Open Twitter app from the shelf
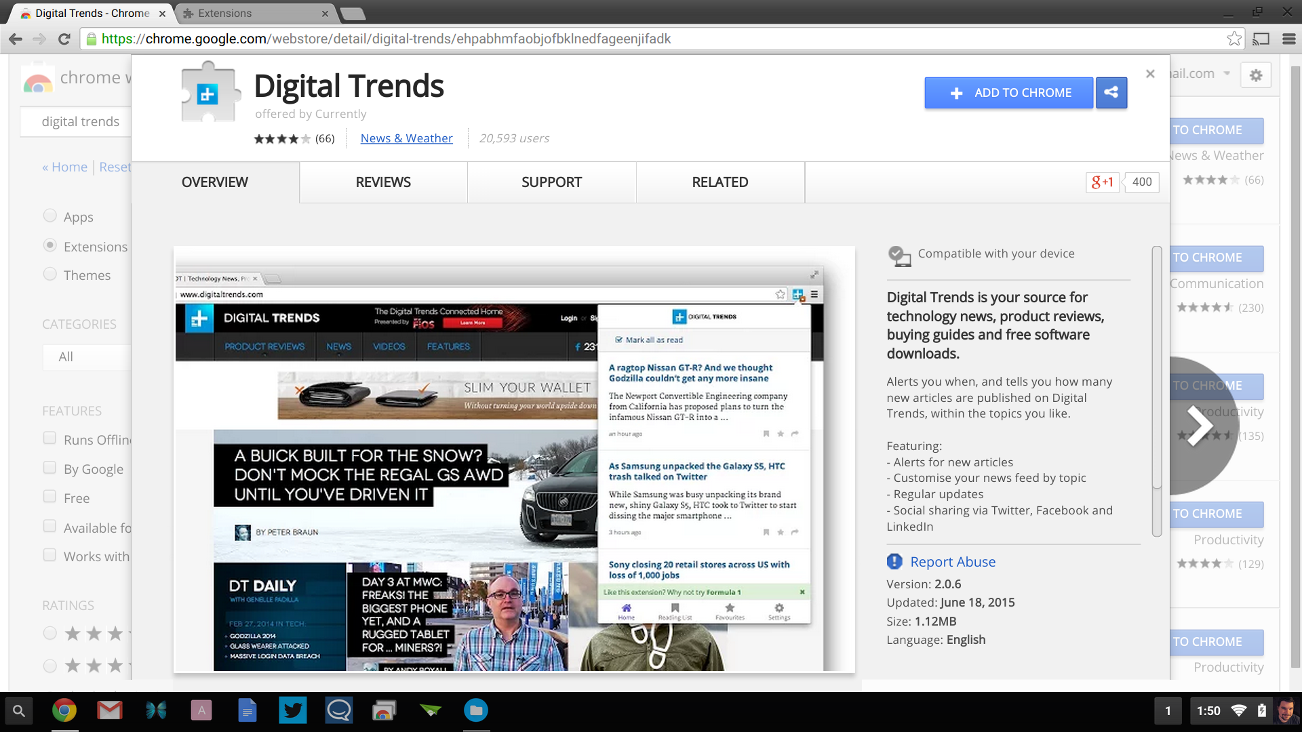This screenshot has height=732, width=1302. pos(293,711)
